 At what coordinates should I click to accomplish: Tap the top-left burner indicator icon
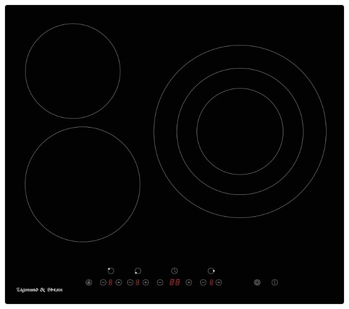[x=111, y=271]
